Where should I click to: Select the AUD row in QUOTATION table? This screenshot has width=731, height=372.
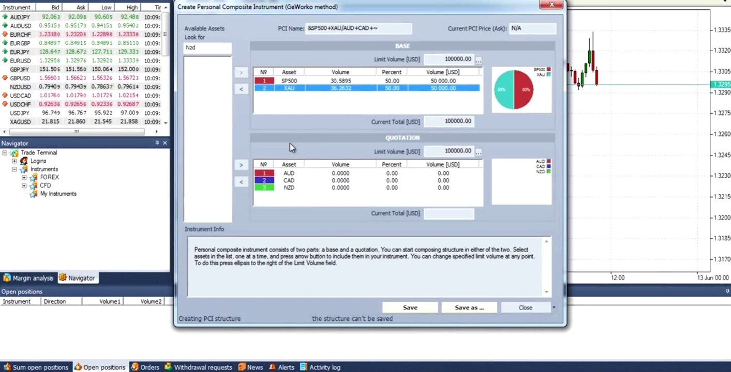point(366,173)
